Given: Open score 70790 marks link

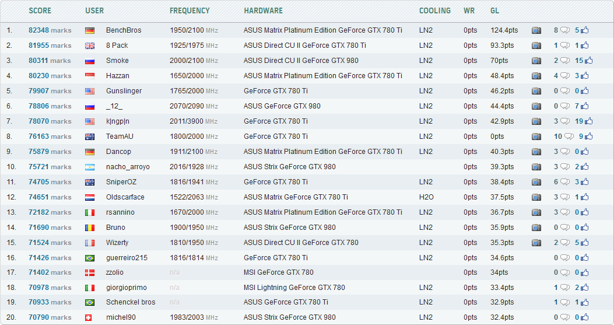Looking at the screenshot, I should [x=50, y=317].
